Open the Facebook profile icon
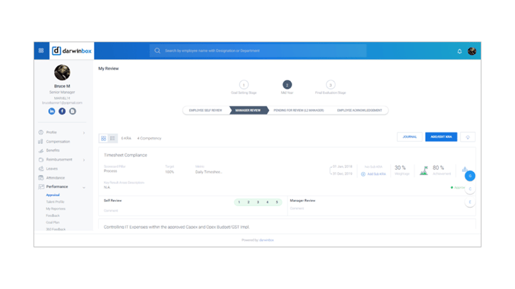Screen dimensions: 515x289 click(62, 111)
